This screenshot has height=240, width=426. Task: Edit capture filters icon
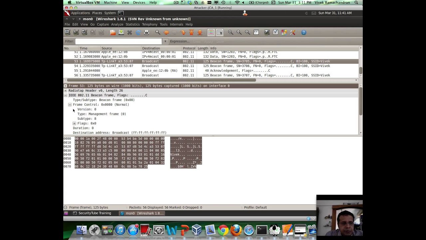coord(267,32)
